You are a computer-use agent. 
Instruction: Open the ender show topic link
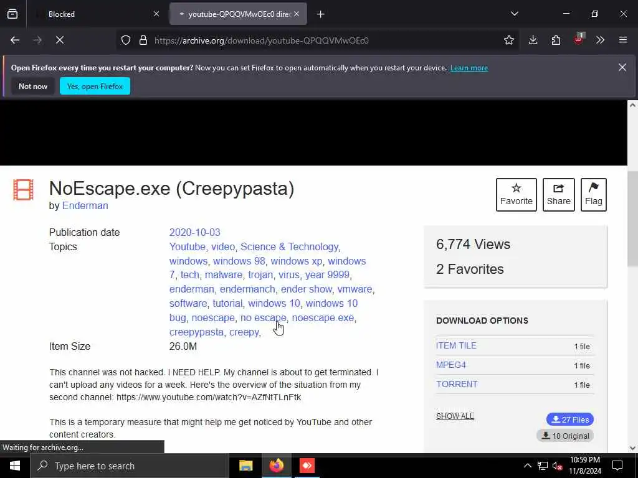[x=306, y=289]
